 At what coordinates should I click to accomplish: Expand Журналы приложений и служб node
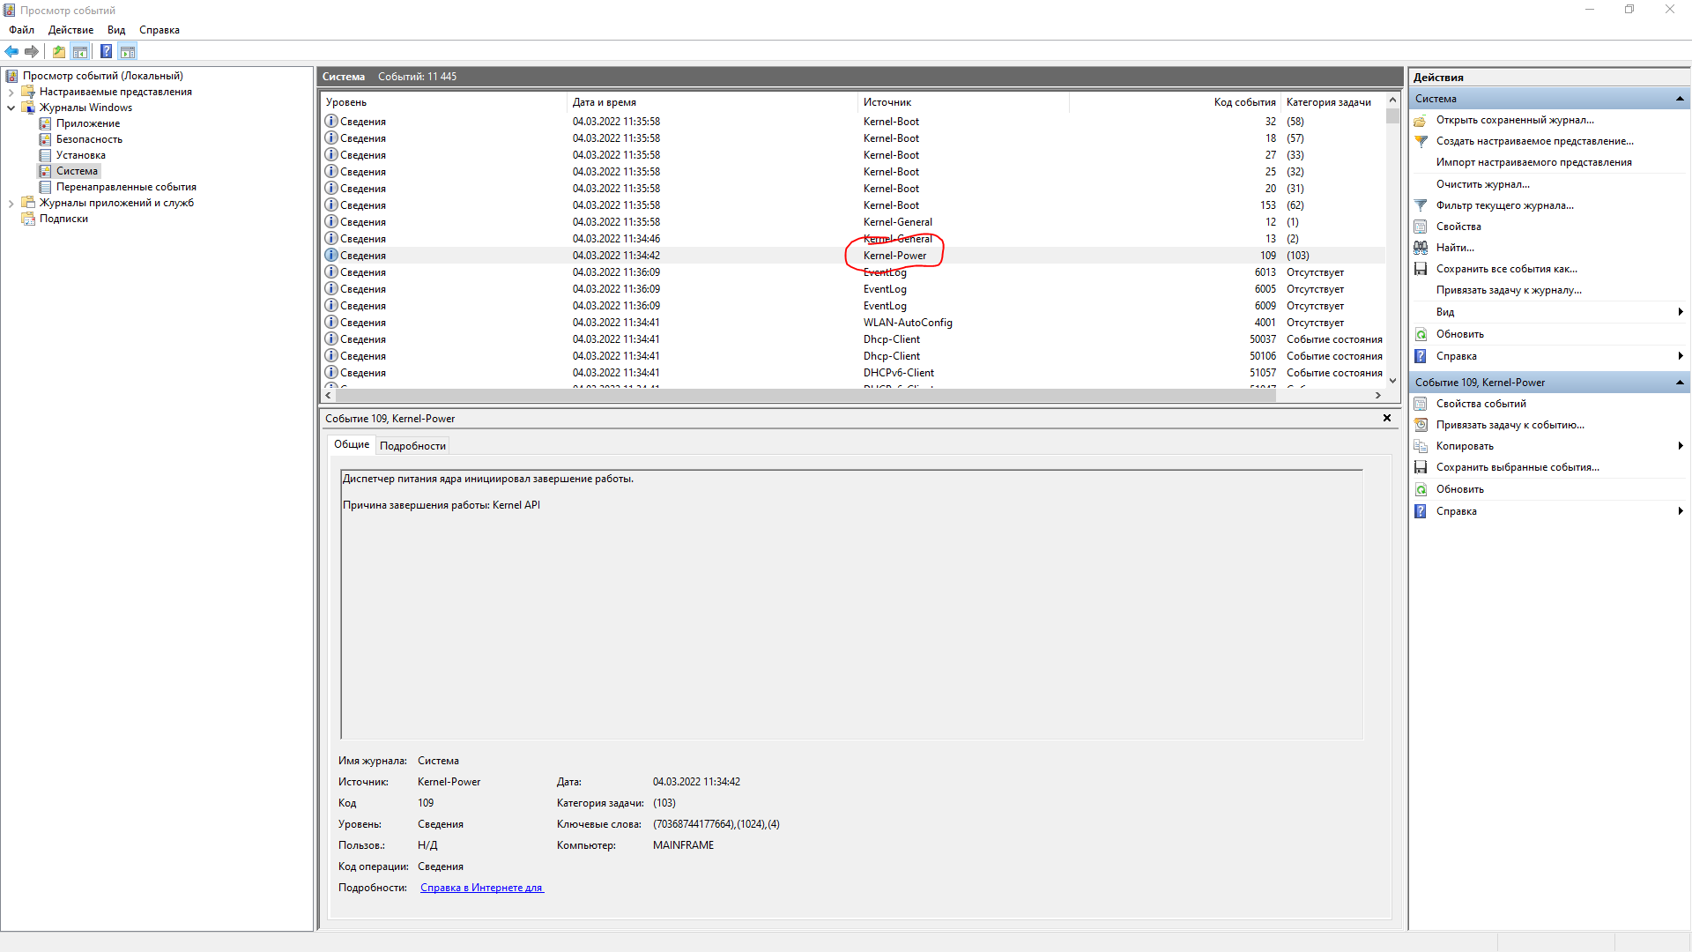[11, 203]
